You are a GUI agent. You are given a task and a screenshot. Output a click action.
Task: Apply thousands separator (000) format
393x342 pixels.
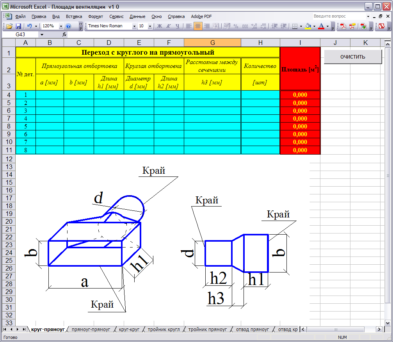click(x=245, y=26)
